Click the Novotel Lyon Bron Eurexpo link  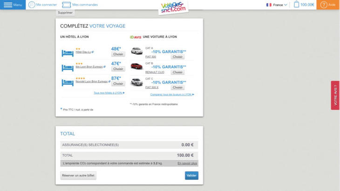pyautogui.click(x=91, y=81)
